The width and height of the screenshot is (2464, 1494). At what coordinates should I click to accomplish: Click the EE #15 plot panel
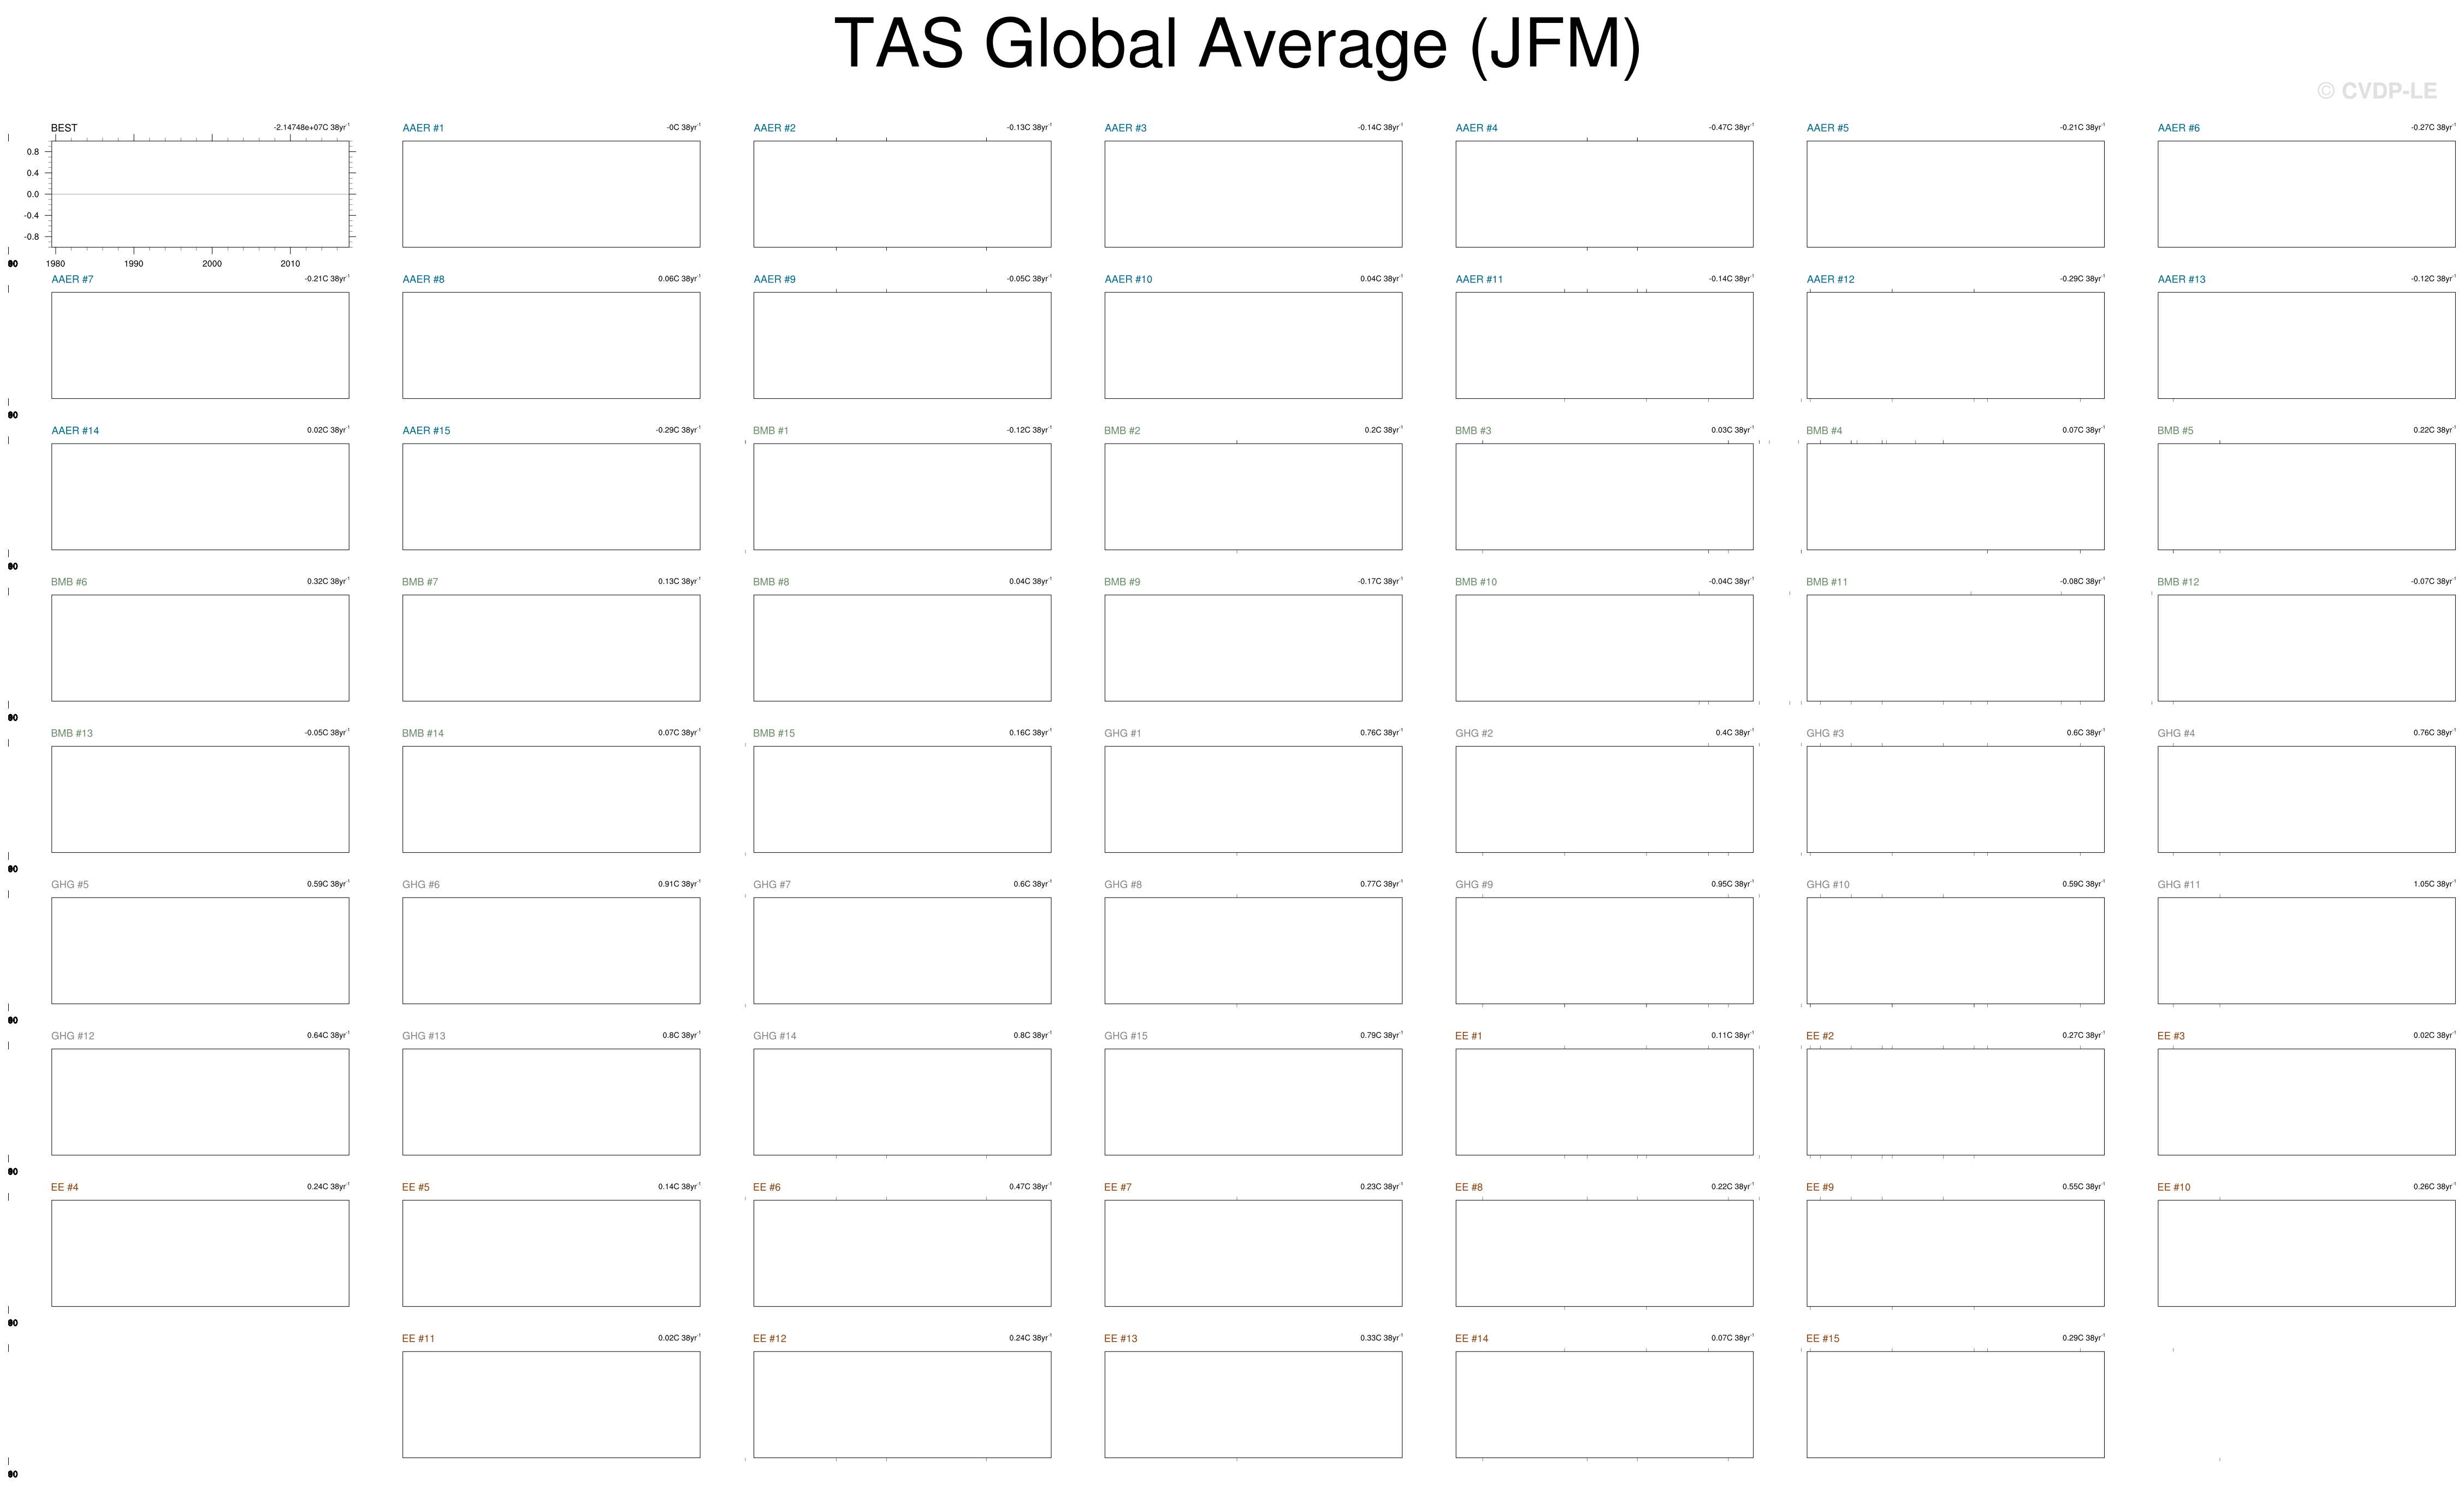pos(1955,1404)
